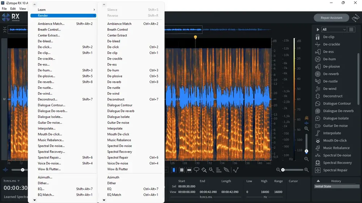Open the De-reverb module icon

click(x=318, y=74)
